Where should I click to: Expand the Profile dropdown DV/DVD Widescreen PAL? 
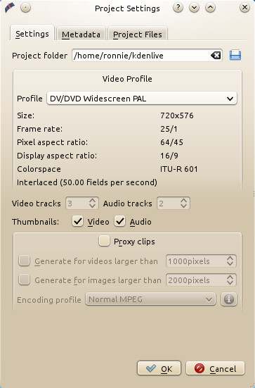pyautogui.click(x=142, y=99)
